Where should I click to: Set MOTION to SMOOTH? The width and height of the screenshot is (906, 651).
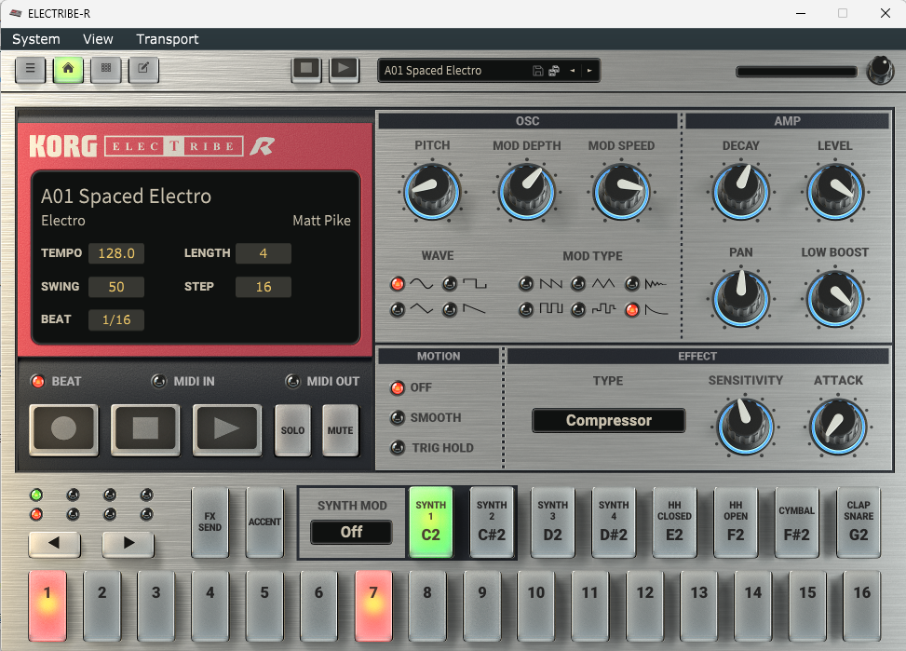(398, 417)
